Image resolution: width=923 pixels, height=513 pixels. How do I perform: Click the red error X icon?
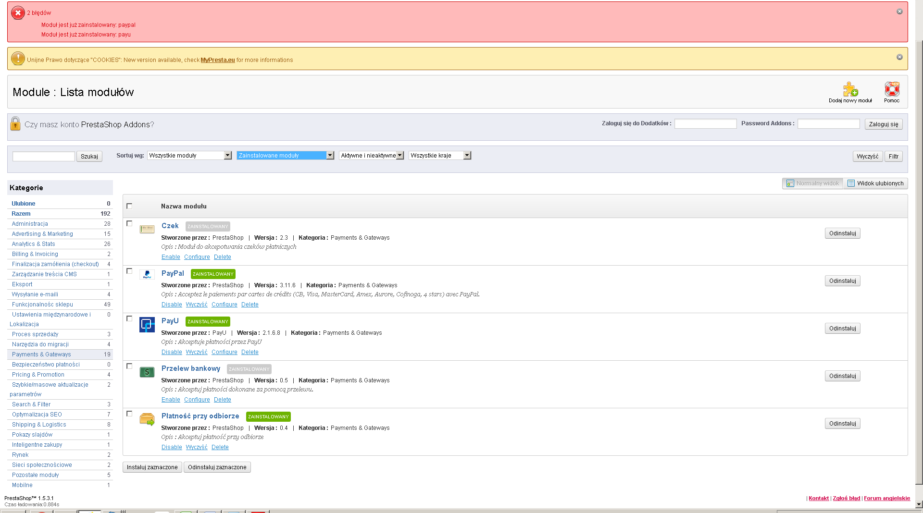point(18,13)
